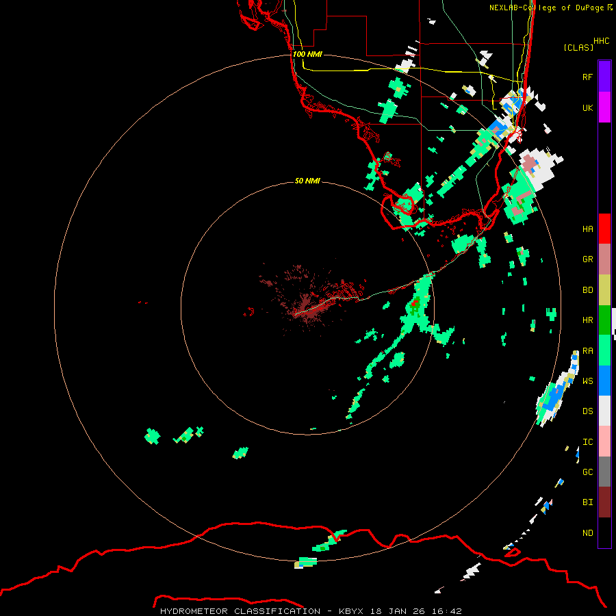Select the IC pink legend block
Image resolution: width=616 pixels, height=616 pixels.
[604, 441]
